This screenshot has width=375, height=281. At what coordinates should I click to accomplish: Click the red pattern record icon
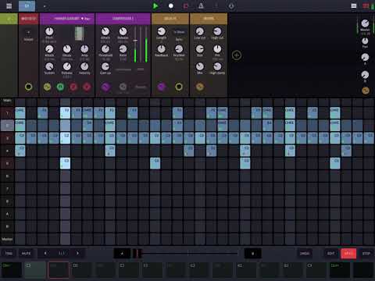[x=186, y=5]
